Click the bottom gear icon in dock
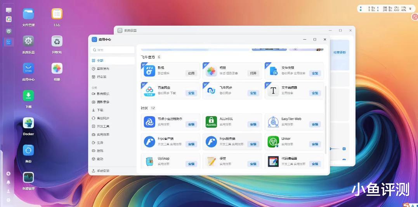 click(x=9, y=200)
